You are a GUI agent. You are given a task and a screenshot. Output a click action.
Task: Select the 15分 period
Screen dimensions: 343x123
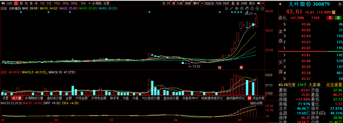57,3
